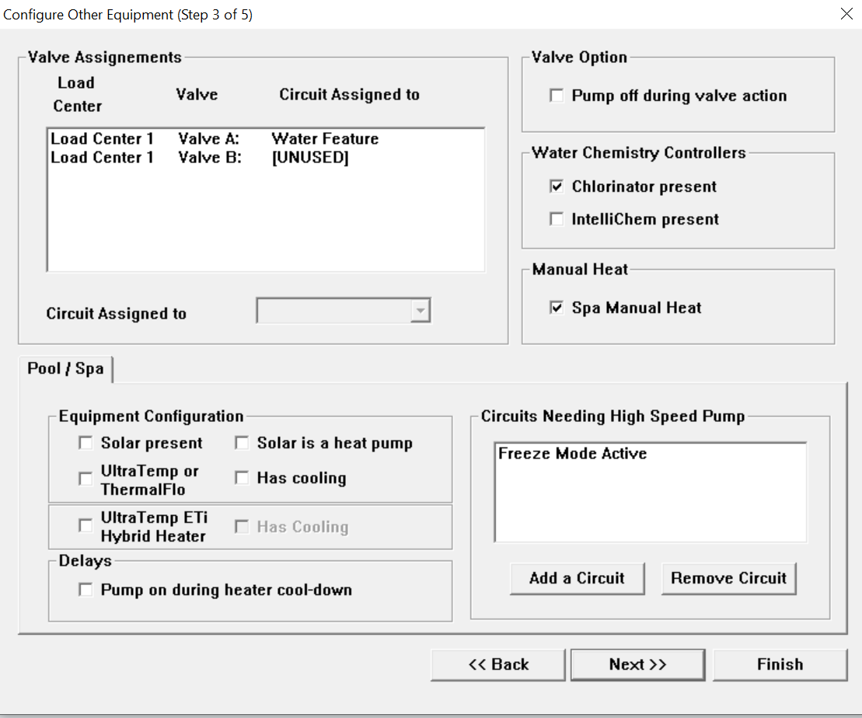Check IntelliChem present option

tap(557, 219)
